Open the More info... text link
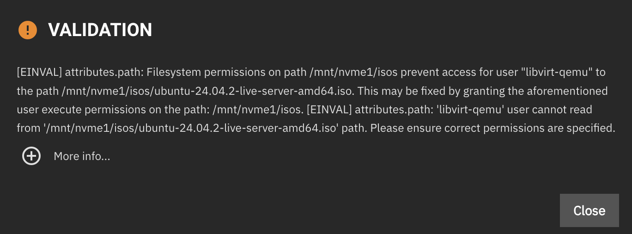Viewport: 632px width, 234px height. 82,156
